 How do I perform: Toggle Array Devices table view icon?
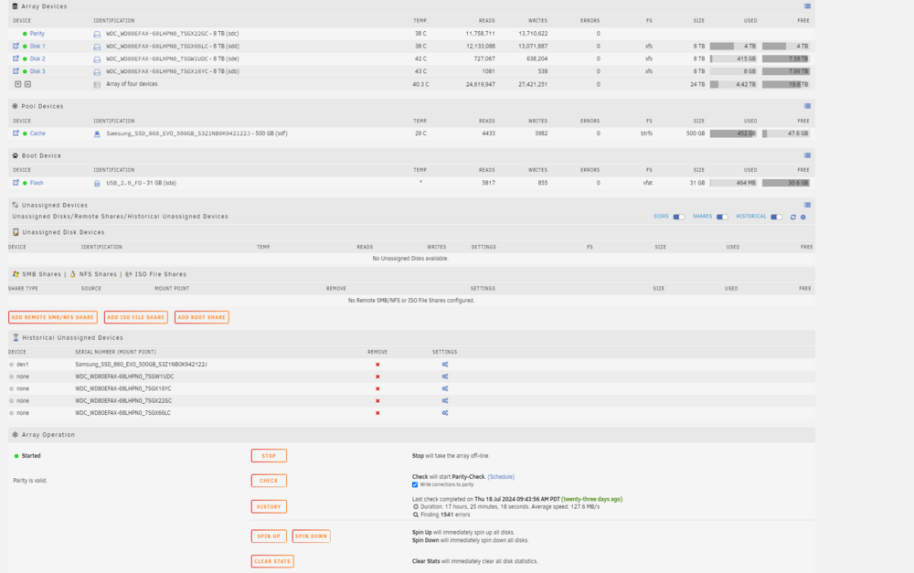[807, 6]
